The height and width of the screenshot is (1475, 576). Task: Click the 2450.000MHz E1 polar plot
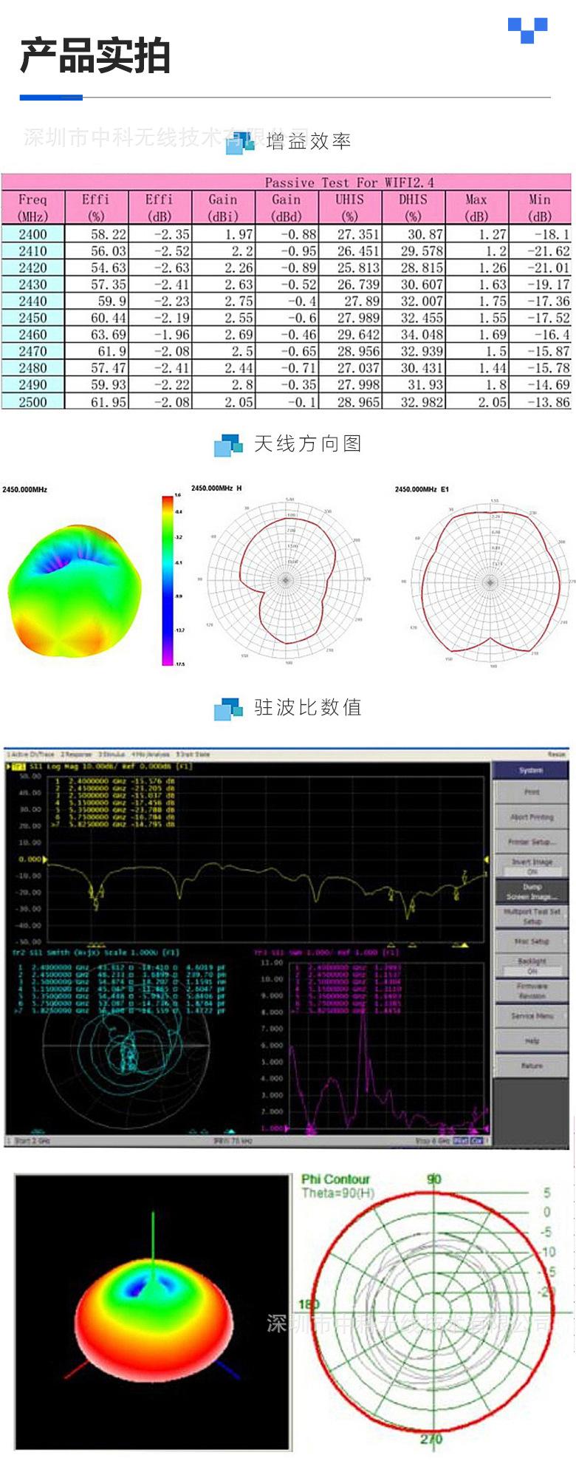click(x=489, y=582)
